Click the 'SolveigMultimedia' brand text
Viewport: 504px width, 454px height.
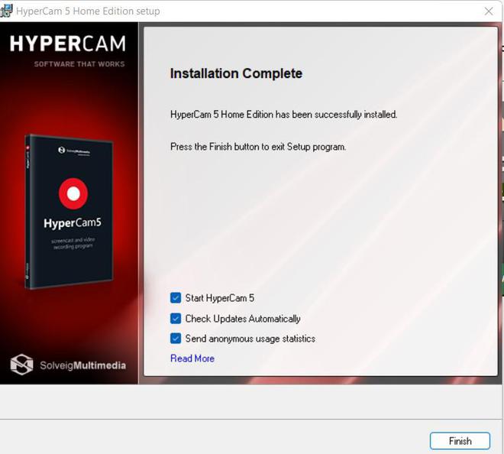tap(83, 365)
